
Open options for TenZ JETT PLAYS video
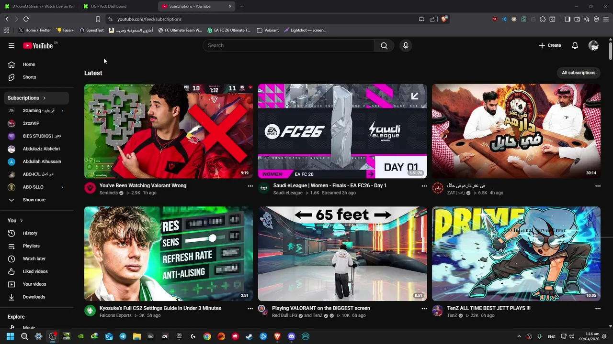click(598, 309)
